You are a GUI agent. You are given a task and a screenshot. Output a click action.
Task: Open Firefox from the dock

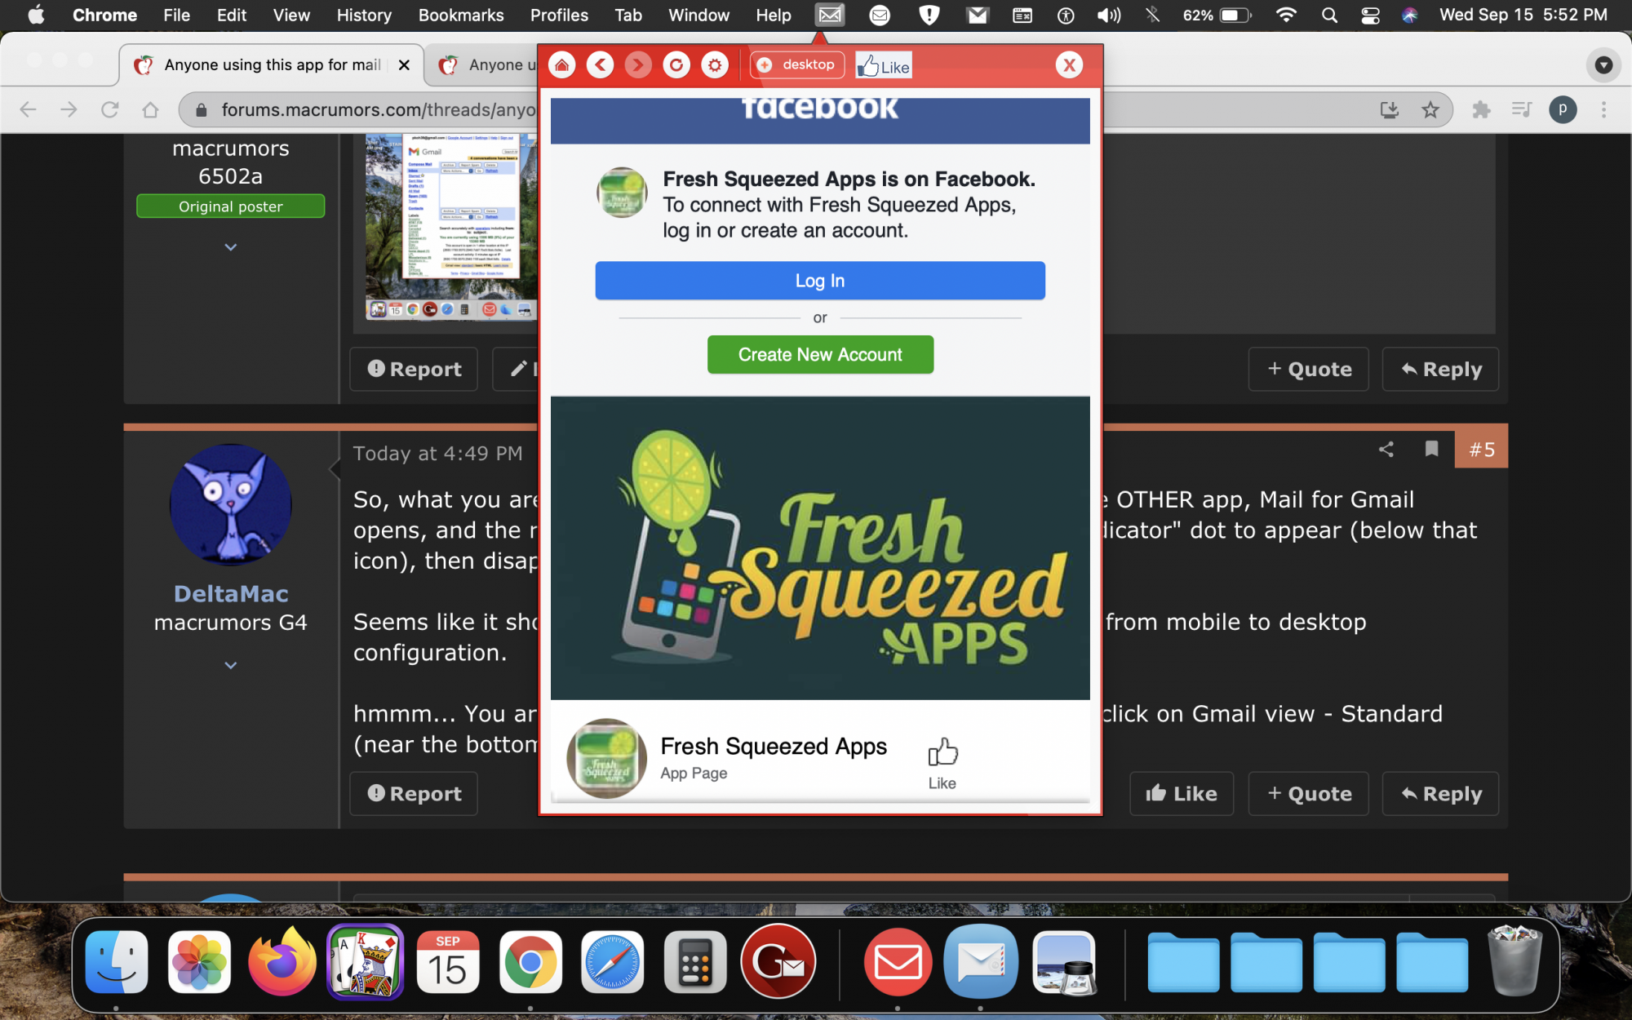coord(282,963)
